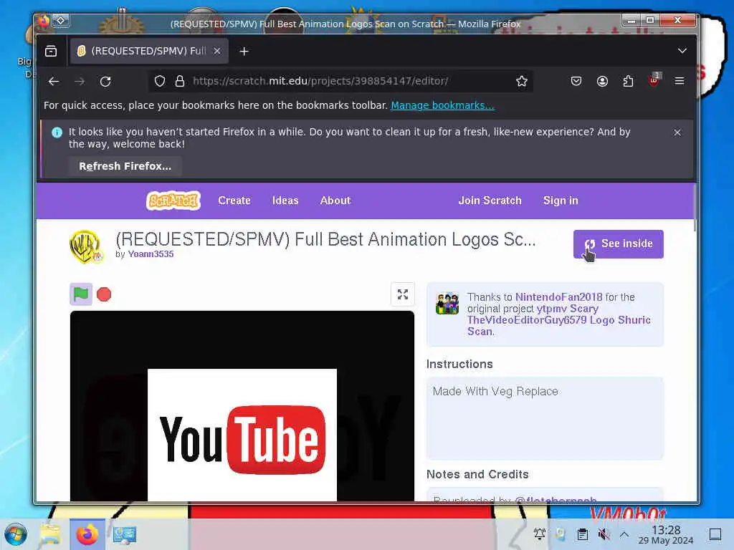Screen dimensions: 734x550
Task: Click the Firefox taskbar icon
Action: [x=87, y=534]
